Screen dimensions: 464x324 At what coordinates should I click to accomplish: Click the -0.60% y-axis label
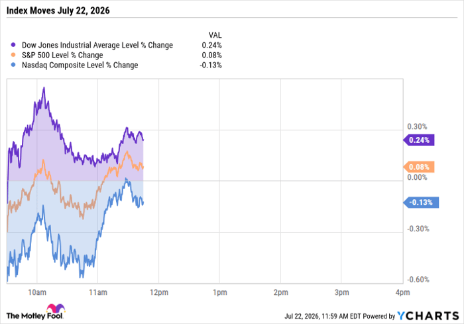[x=418, y=280]
